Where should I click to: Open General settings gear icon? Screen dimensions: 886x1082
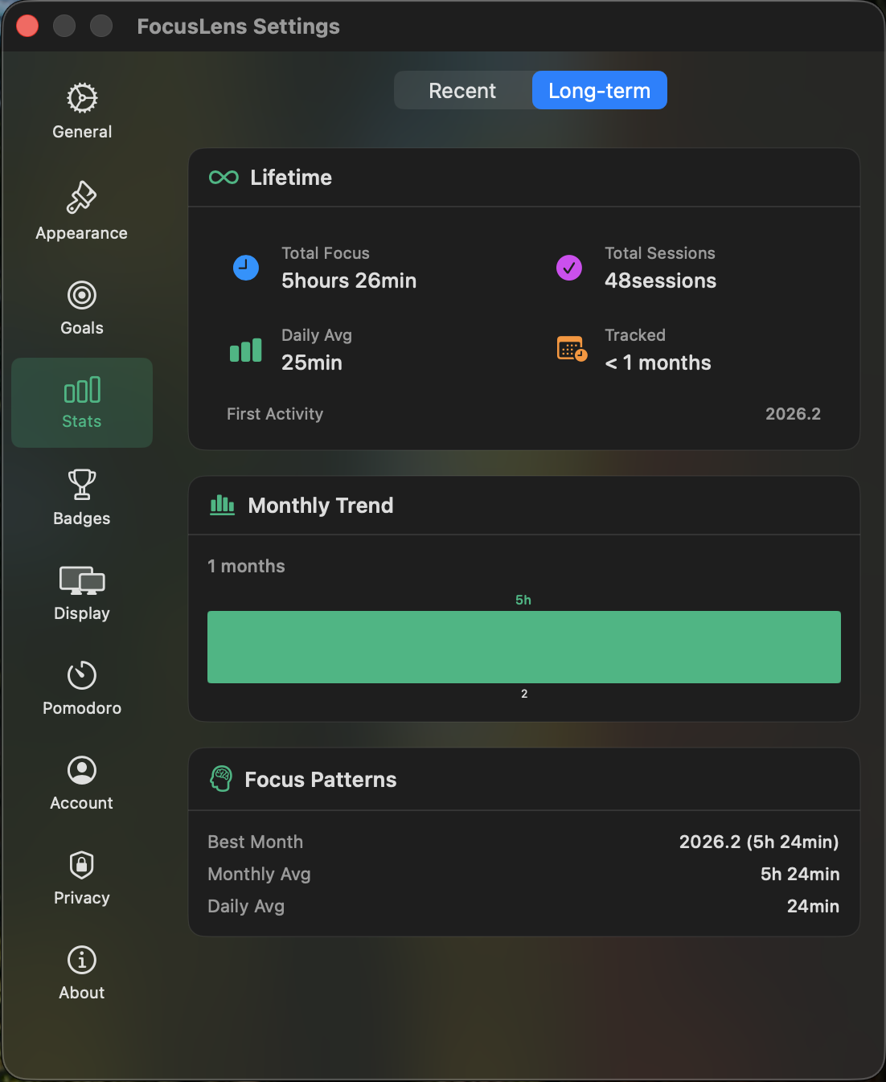[x=82, y=98]
